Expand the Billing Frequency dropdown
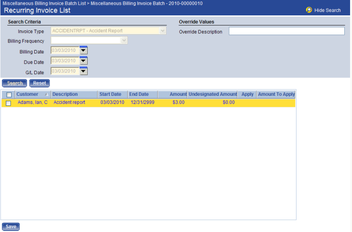Image resolution: width=352 pixels, height=232 pixels. 124,41
